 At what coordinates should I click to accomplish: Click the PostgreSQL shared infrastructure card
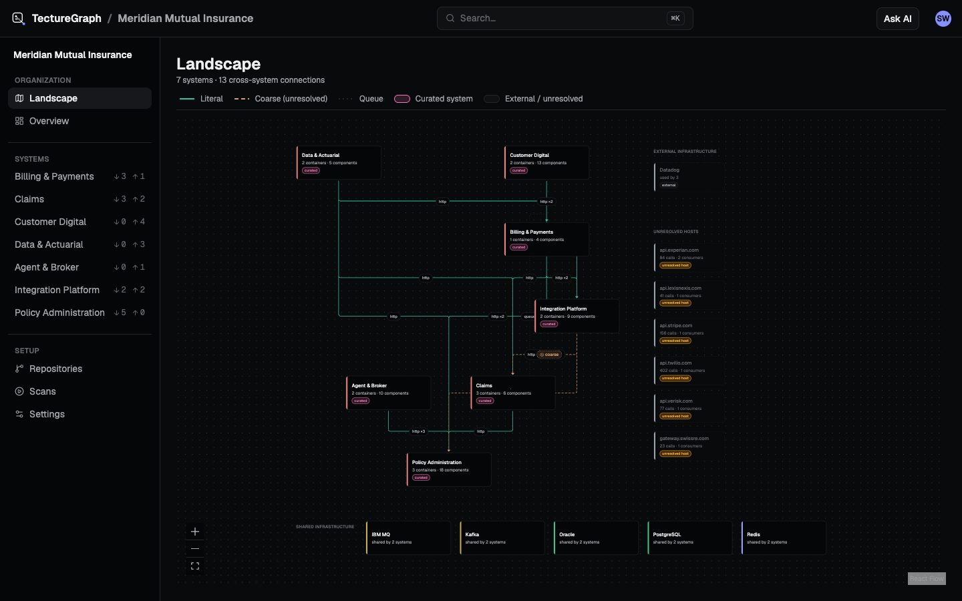pyautogui.click(x=689, y=538)
